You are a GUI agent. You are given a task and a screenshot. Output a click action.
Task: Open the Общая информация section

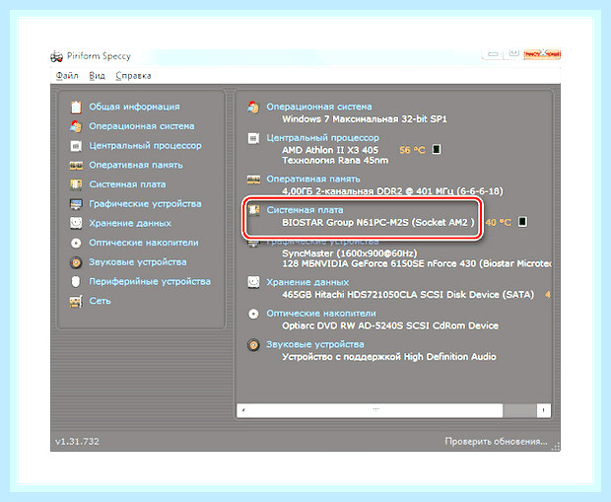(x=134, y=107)
